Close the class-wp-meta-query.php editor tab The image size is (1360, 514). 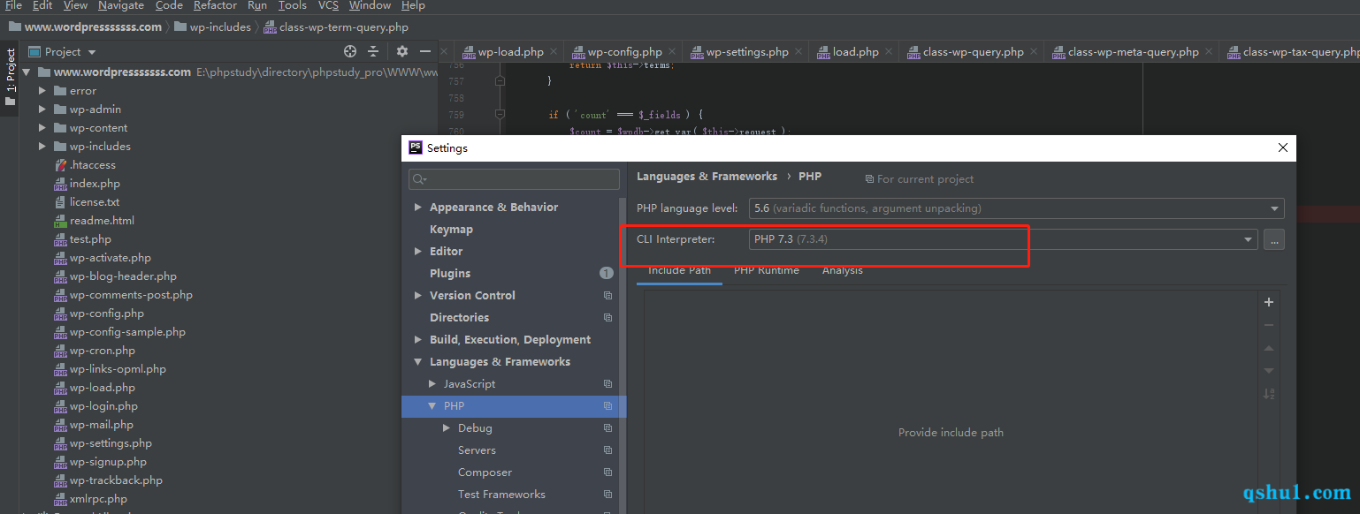[1210, 52]
